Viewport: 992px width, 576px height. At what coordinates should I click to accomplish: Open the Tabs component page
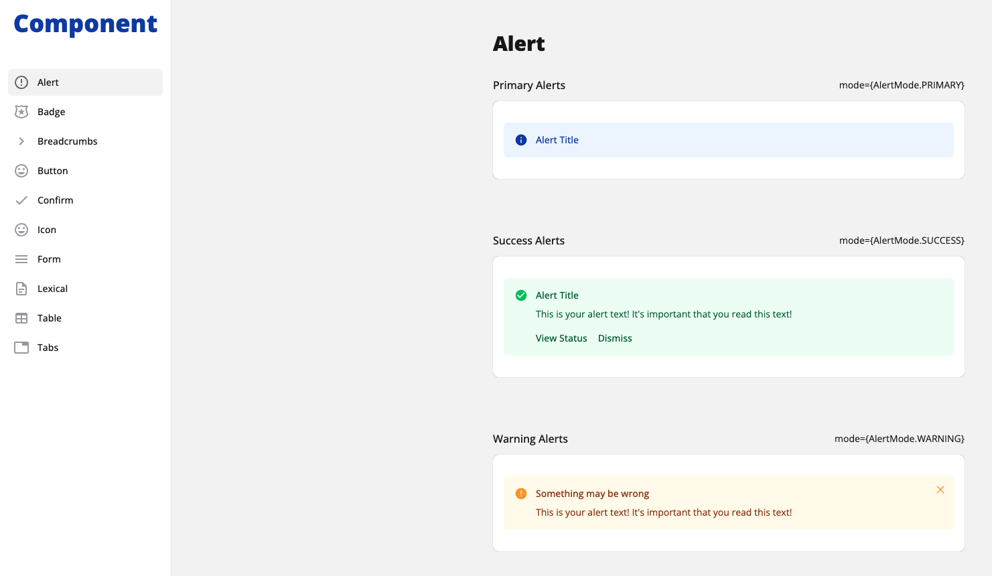(48, 348)
